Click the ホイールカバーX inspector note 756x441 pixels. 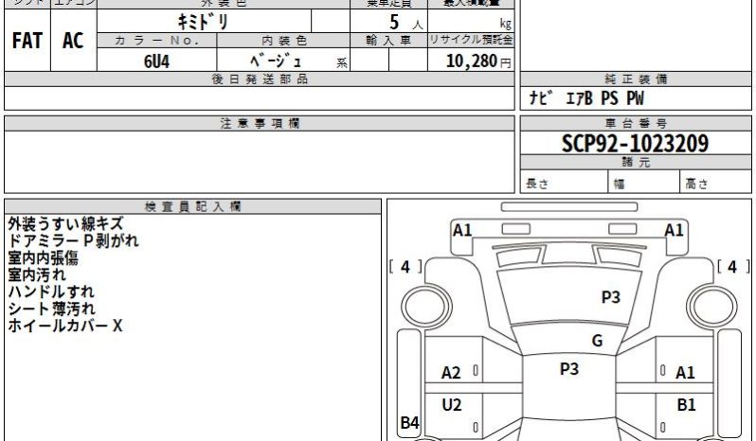[64, 326]
